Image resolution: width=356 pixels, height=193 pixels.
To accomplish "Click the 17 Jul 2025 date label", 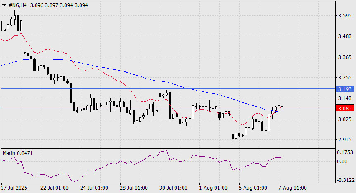I will [14, 188].
